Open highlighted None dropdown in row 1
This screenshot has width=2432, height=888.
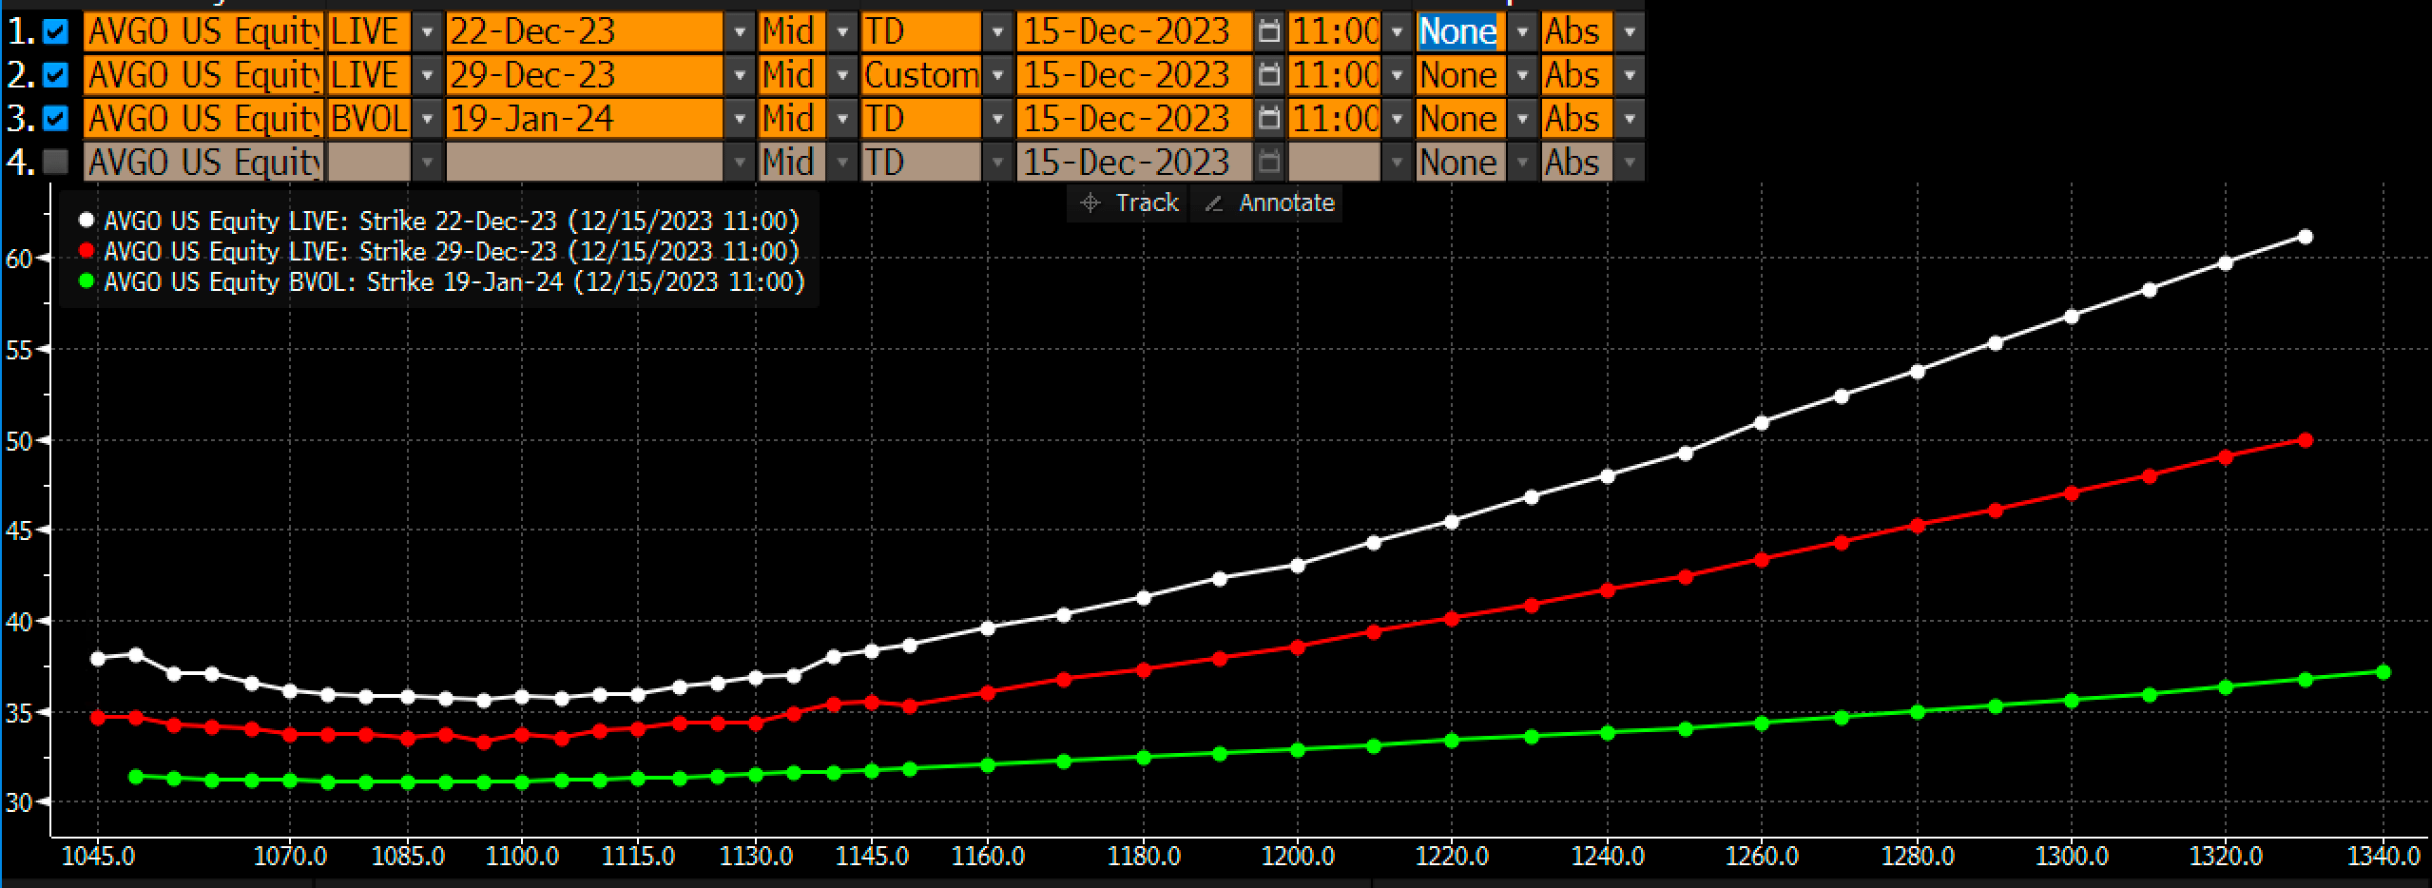tap(1522, 32)
